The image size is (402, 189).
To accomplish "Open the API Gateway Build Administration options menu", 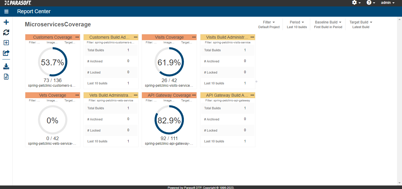I will (253, 95).
